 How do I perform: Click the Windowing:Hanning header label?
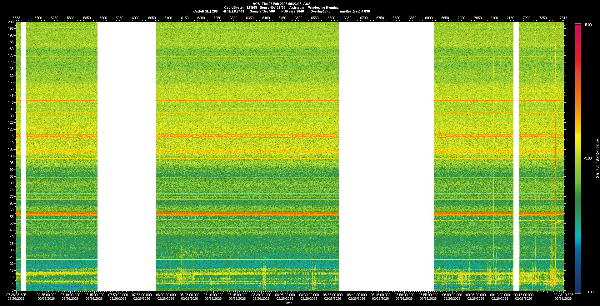click(323, 7)
